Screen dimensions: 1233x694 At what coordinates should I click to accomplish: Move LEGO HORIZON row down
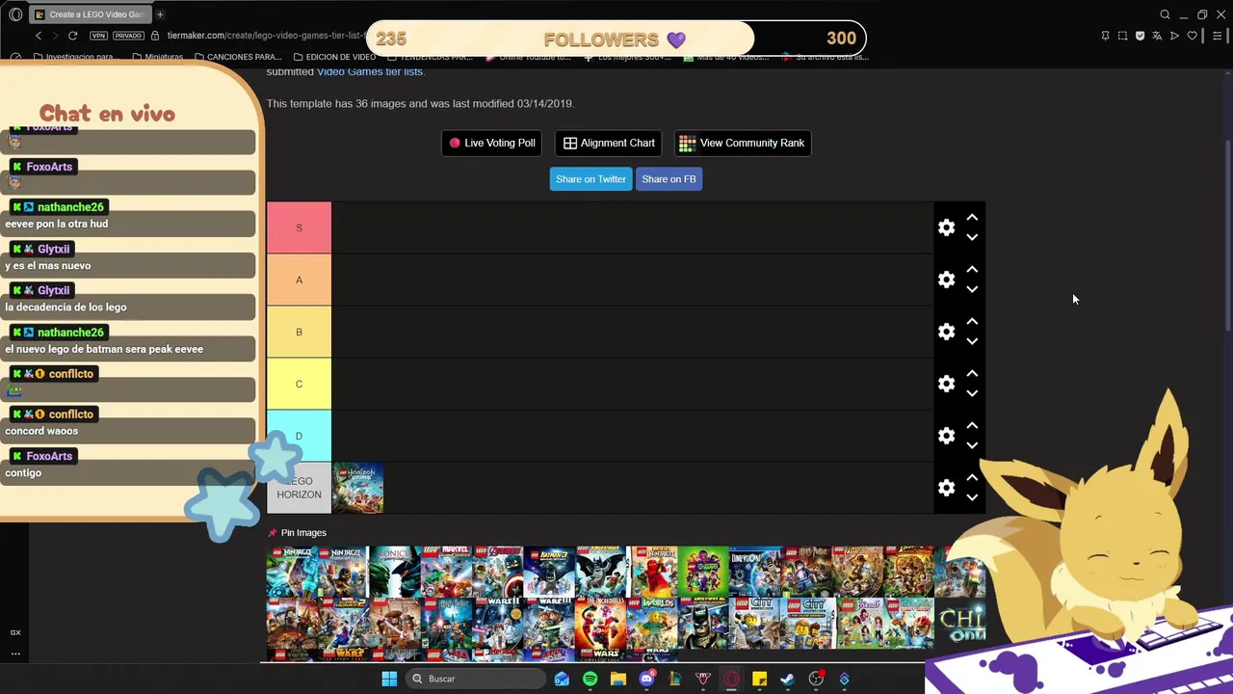(972, 497)
